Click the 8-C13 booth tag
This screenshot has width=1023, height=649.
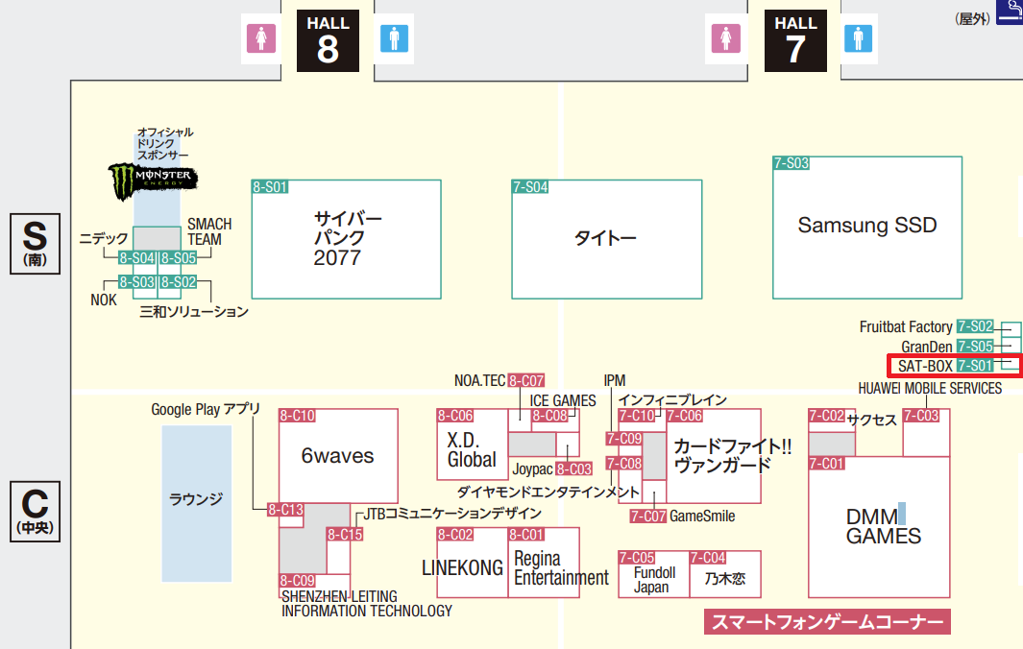(x=285, y=510)
